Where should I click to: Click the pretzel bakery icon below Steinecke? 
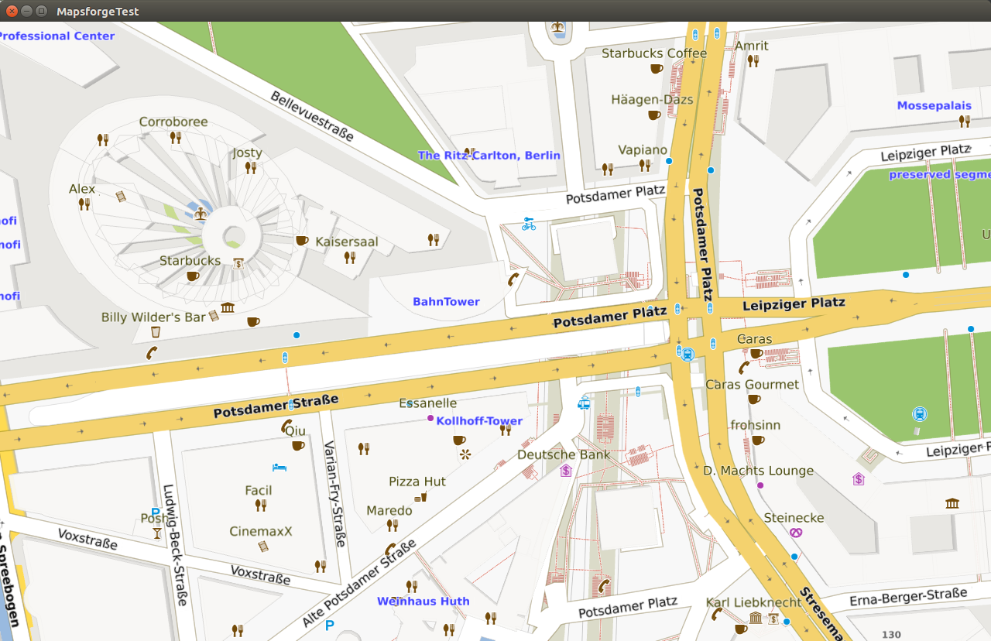pyautogui.click(x=796, y=532)
